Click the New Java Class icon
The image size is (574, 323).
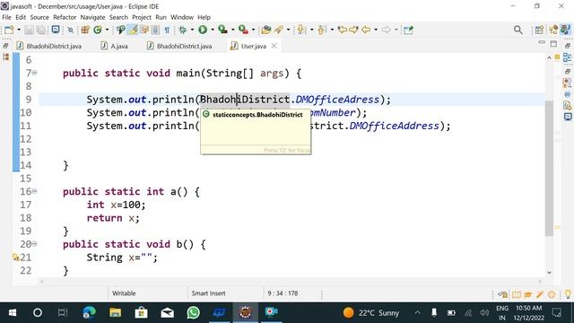98,30
